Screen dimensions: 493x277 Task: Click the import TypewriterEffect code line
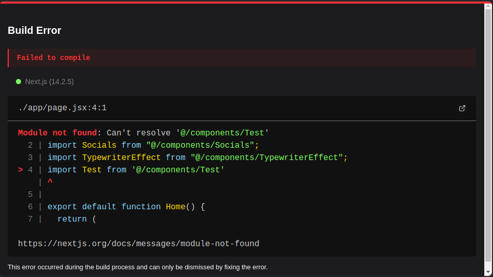click(x=188, y=157)
